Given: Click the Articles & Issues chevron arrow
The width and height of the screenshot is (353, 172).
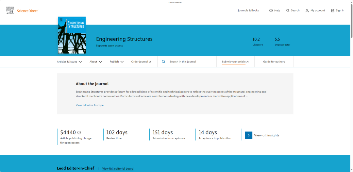Looking at the screenshot, I should pos(80,62).
